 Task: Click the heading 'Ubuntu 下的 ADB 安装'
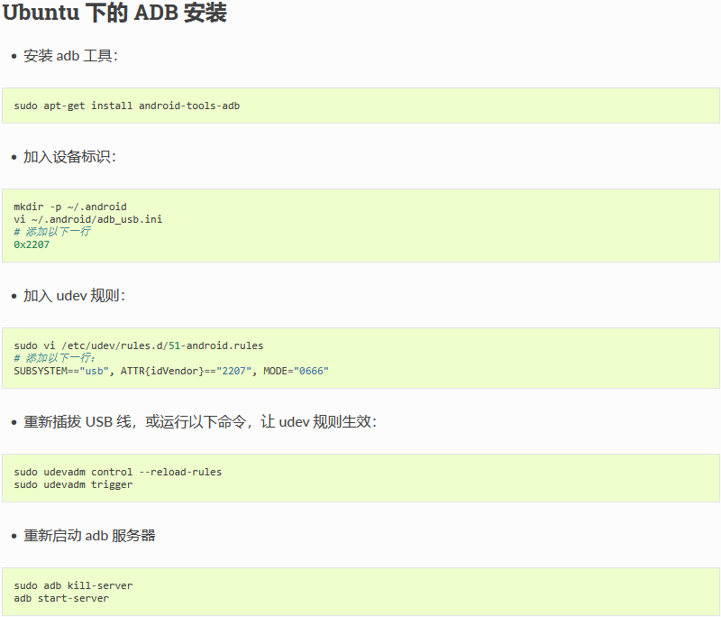114,13
